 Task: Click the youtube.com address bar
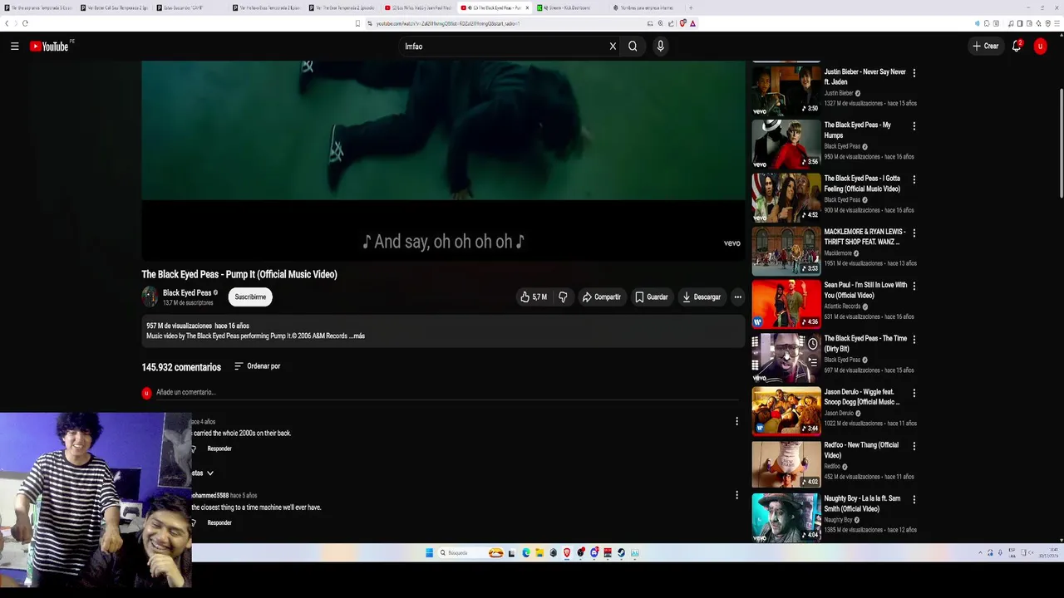(507, 23)
